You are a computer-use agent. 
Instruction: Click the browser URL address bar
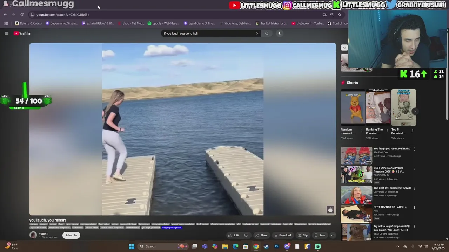175,15
